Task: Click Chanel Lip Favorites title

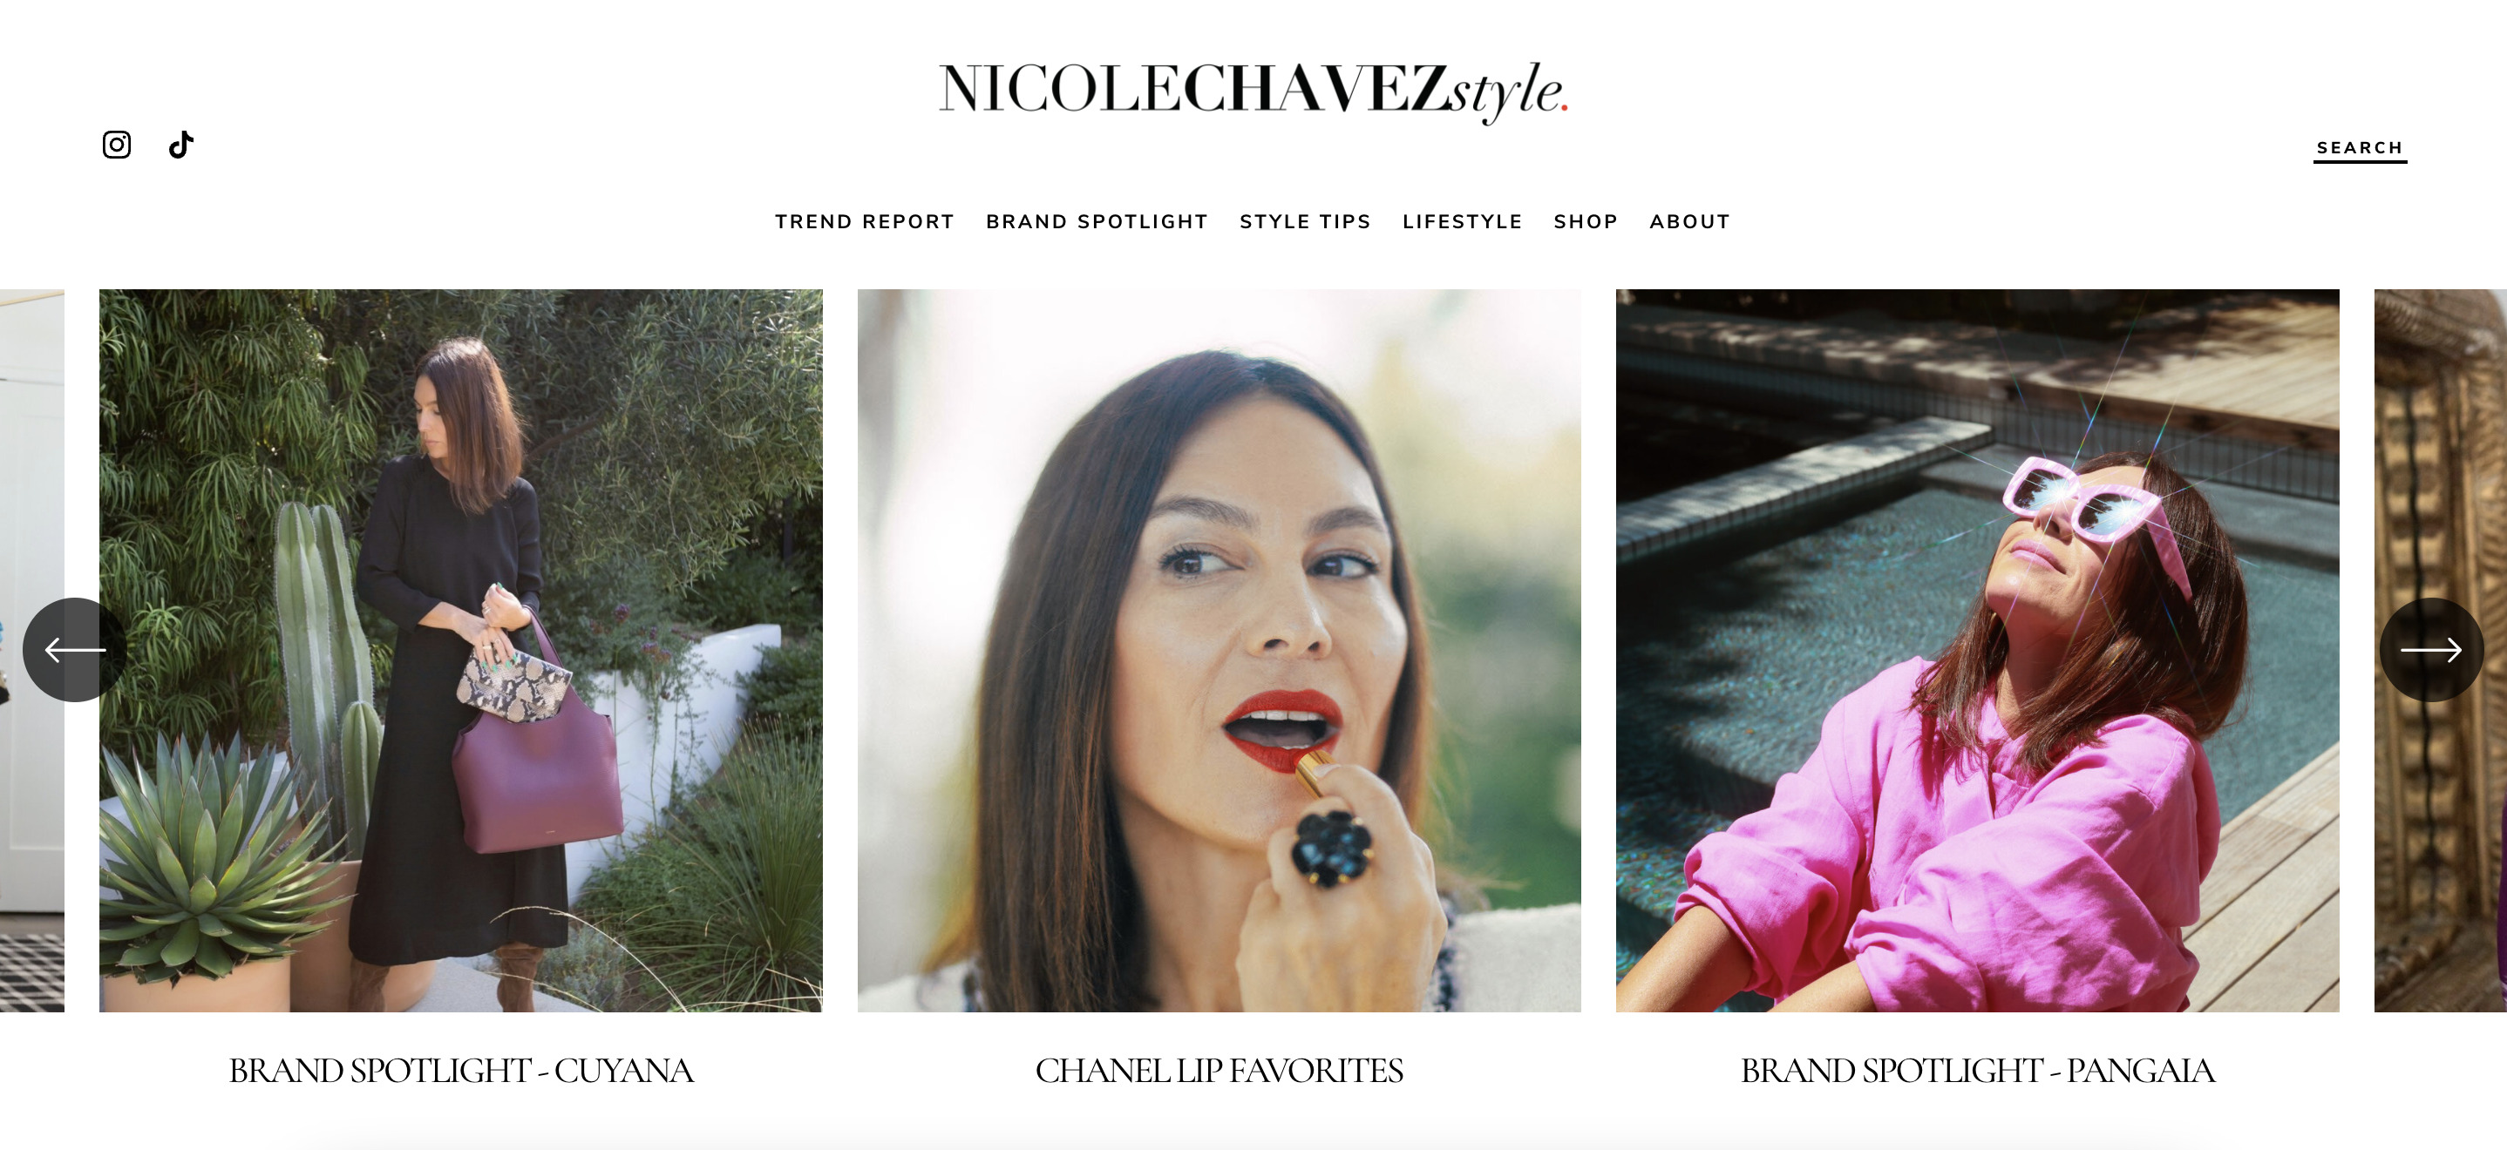Action: tap(1219, 1070)
